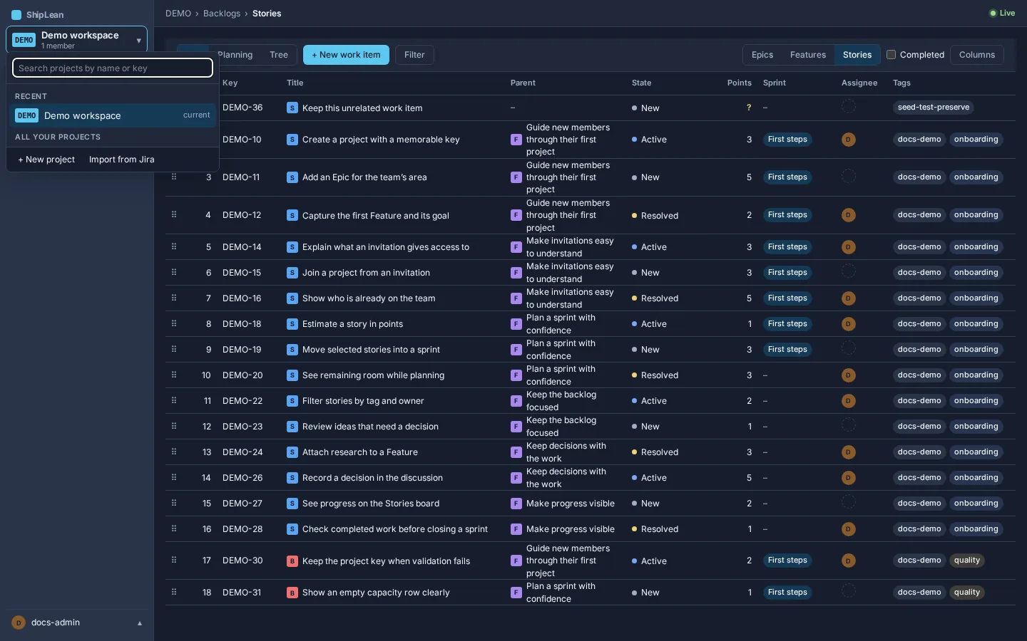Click the ShipLean logo icon
Image resolution: width=1027 pixels, height=641 pixels.
click(16, 14)
